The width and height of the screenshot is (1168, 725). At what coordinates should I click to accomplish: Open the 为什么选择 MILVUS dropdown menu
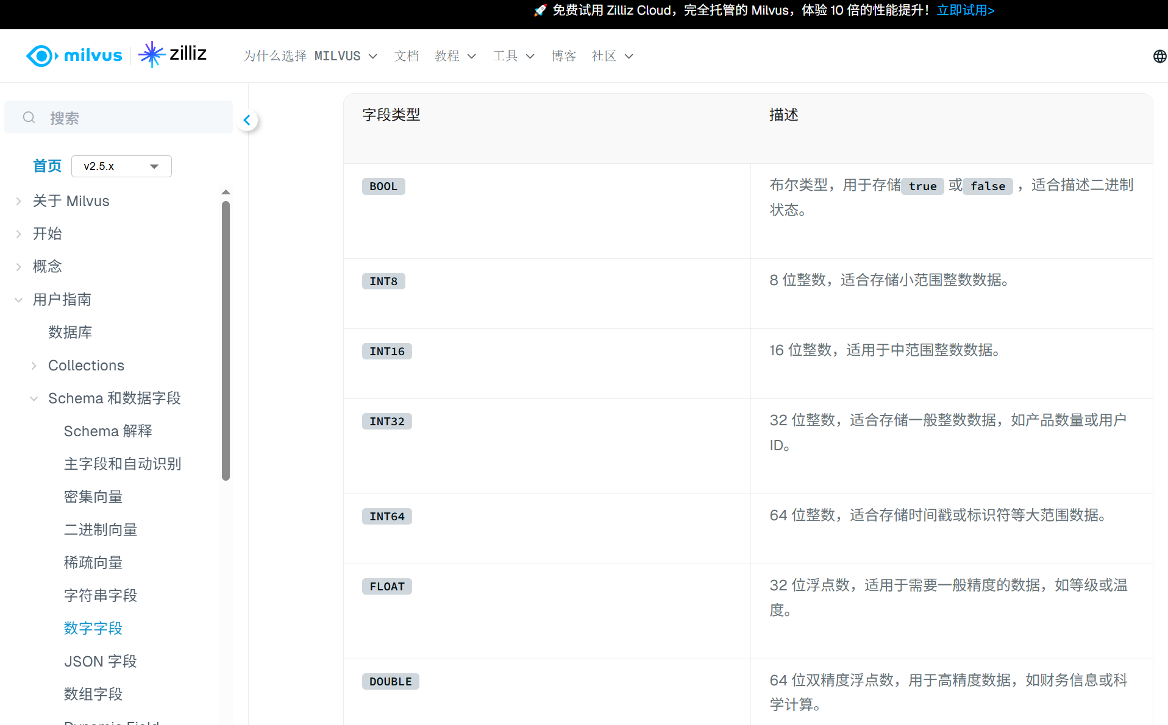point(310,56)
